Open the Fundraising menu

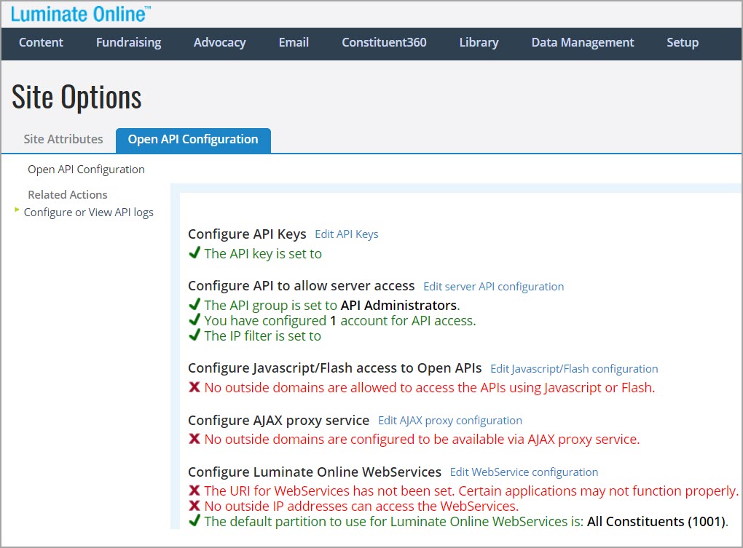click(x=128, y=43)
